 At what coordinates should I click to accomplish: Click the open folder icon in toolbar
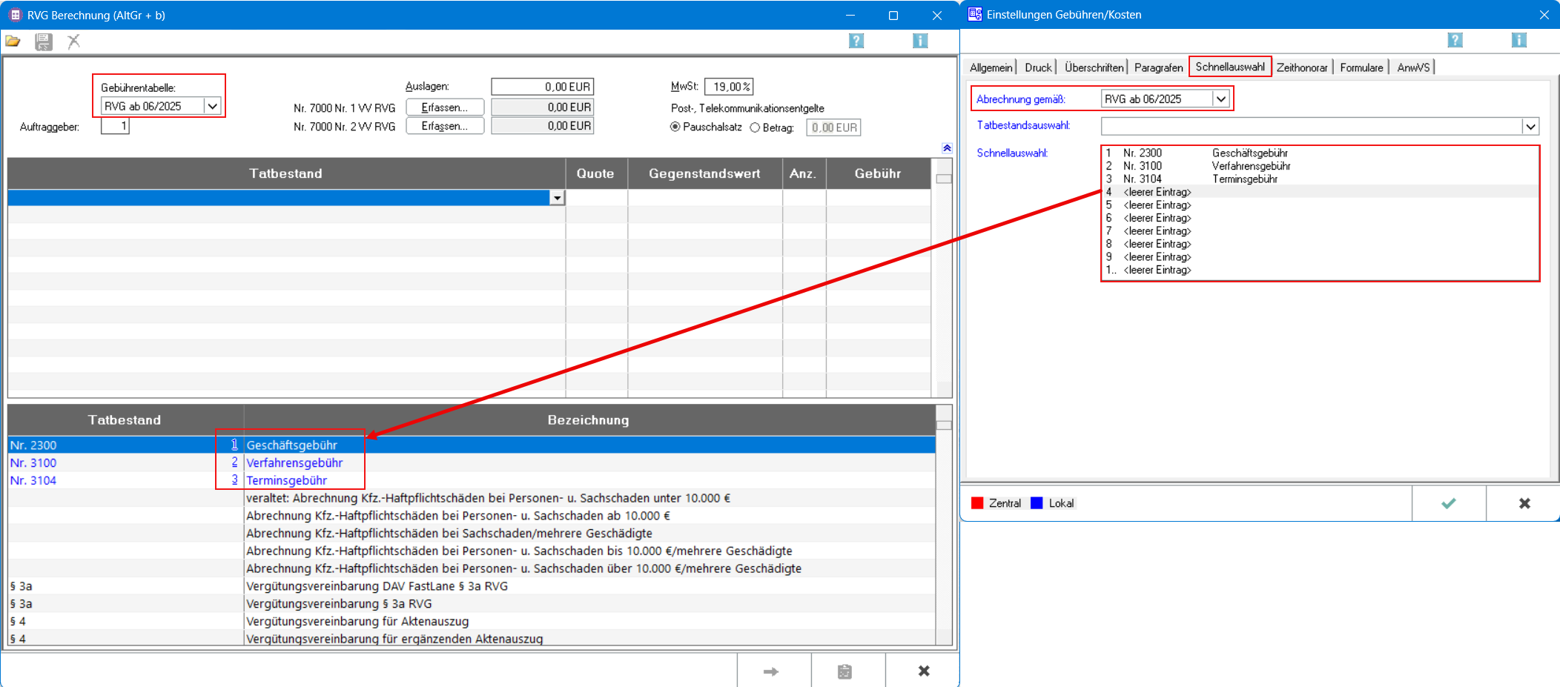coord(13,42)
